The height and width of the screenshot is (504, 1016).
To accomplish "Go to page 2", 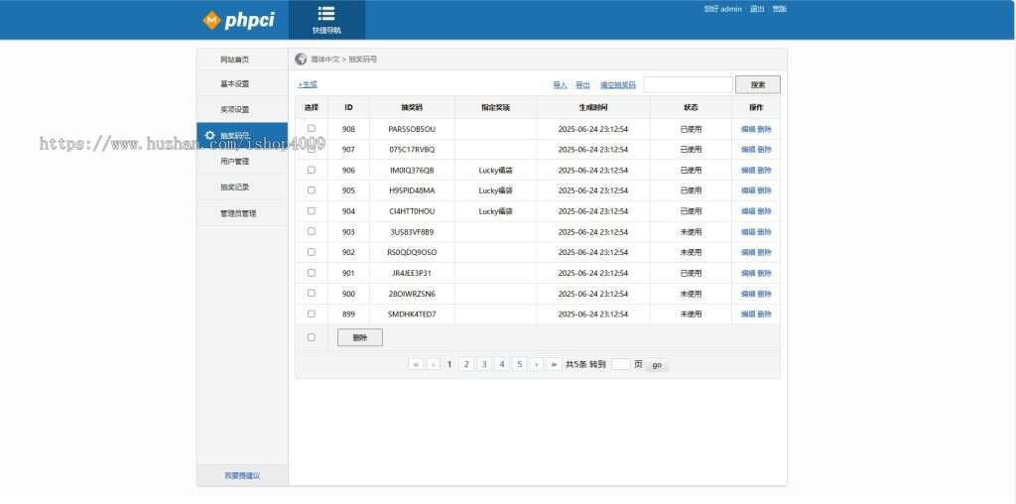I will [466, 365].
